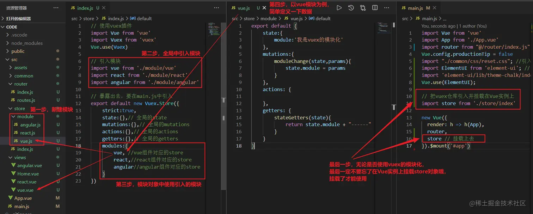Viewport: 533px width, 214px height.
Task: Switch to the vue.js editor tab
Action: pyautogui.click(x=248, y=8)
